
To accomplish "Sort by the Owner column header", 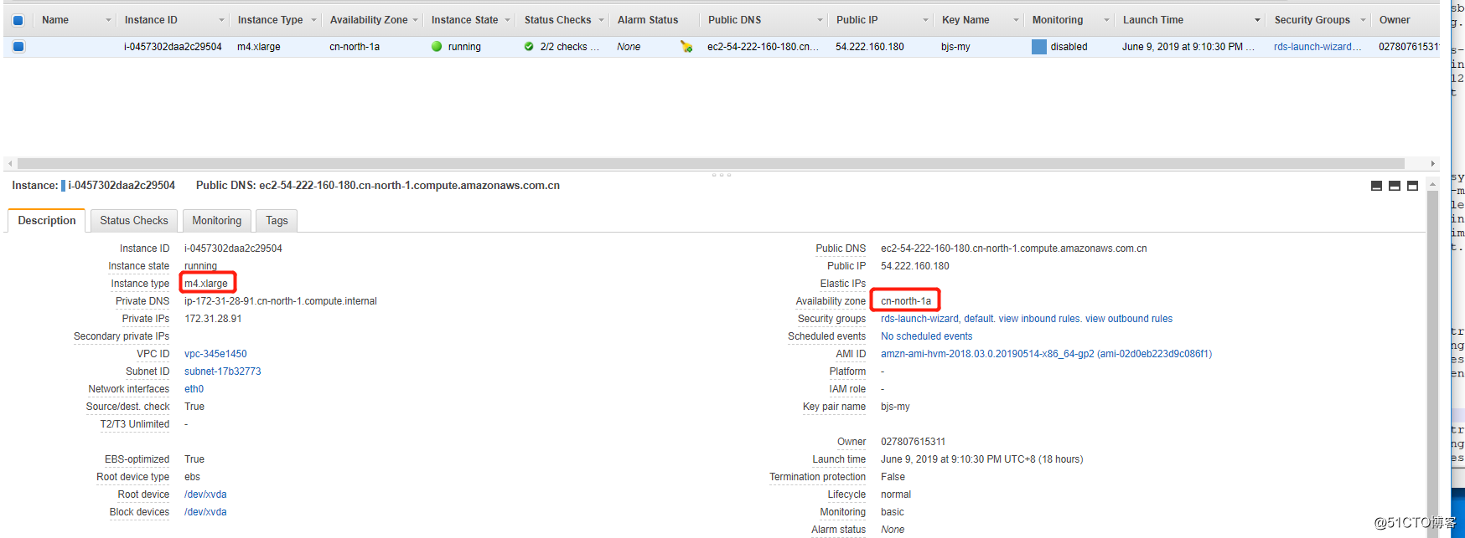I will (x=1395, y=20).
